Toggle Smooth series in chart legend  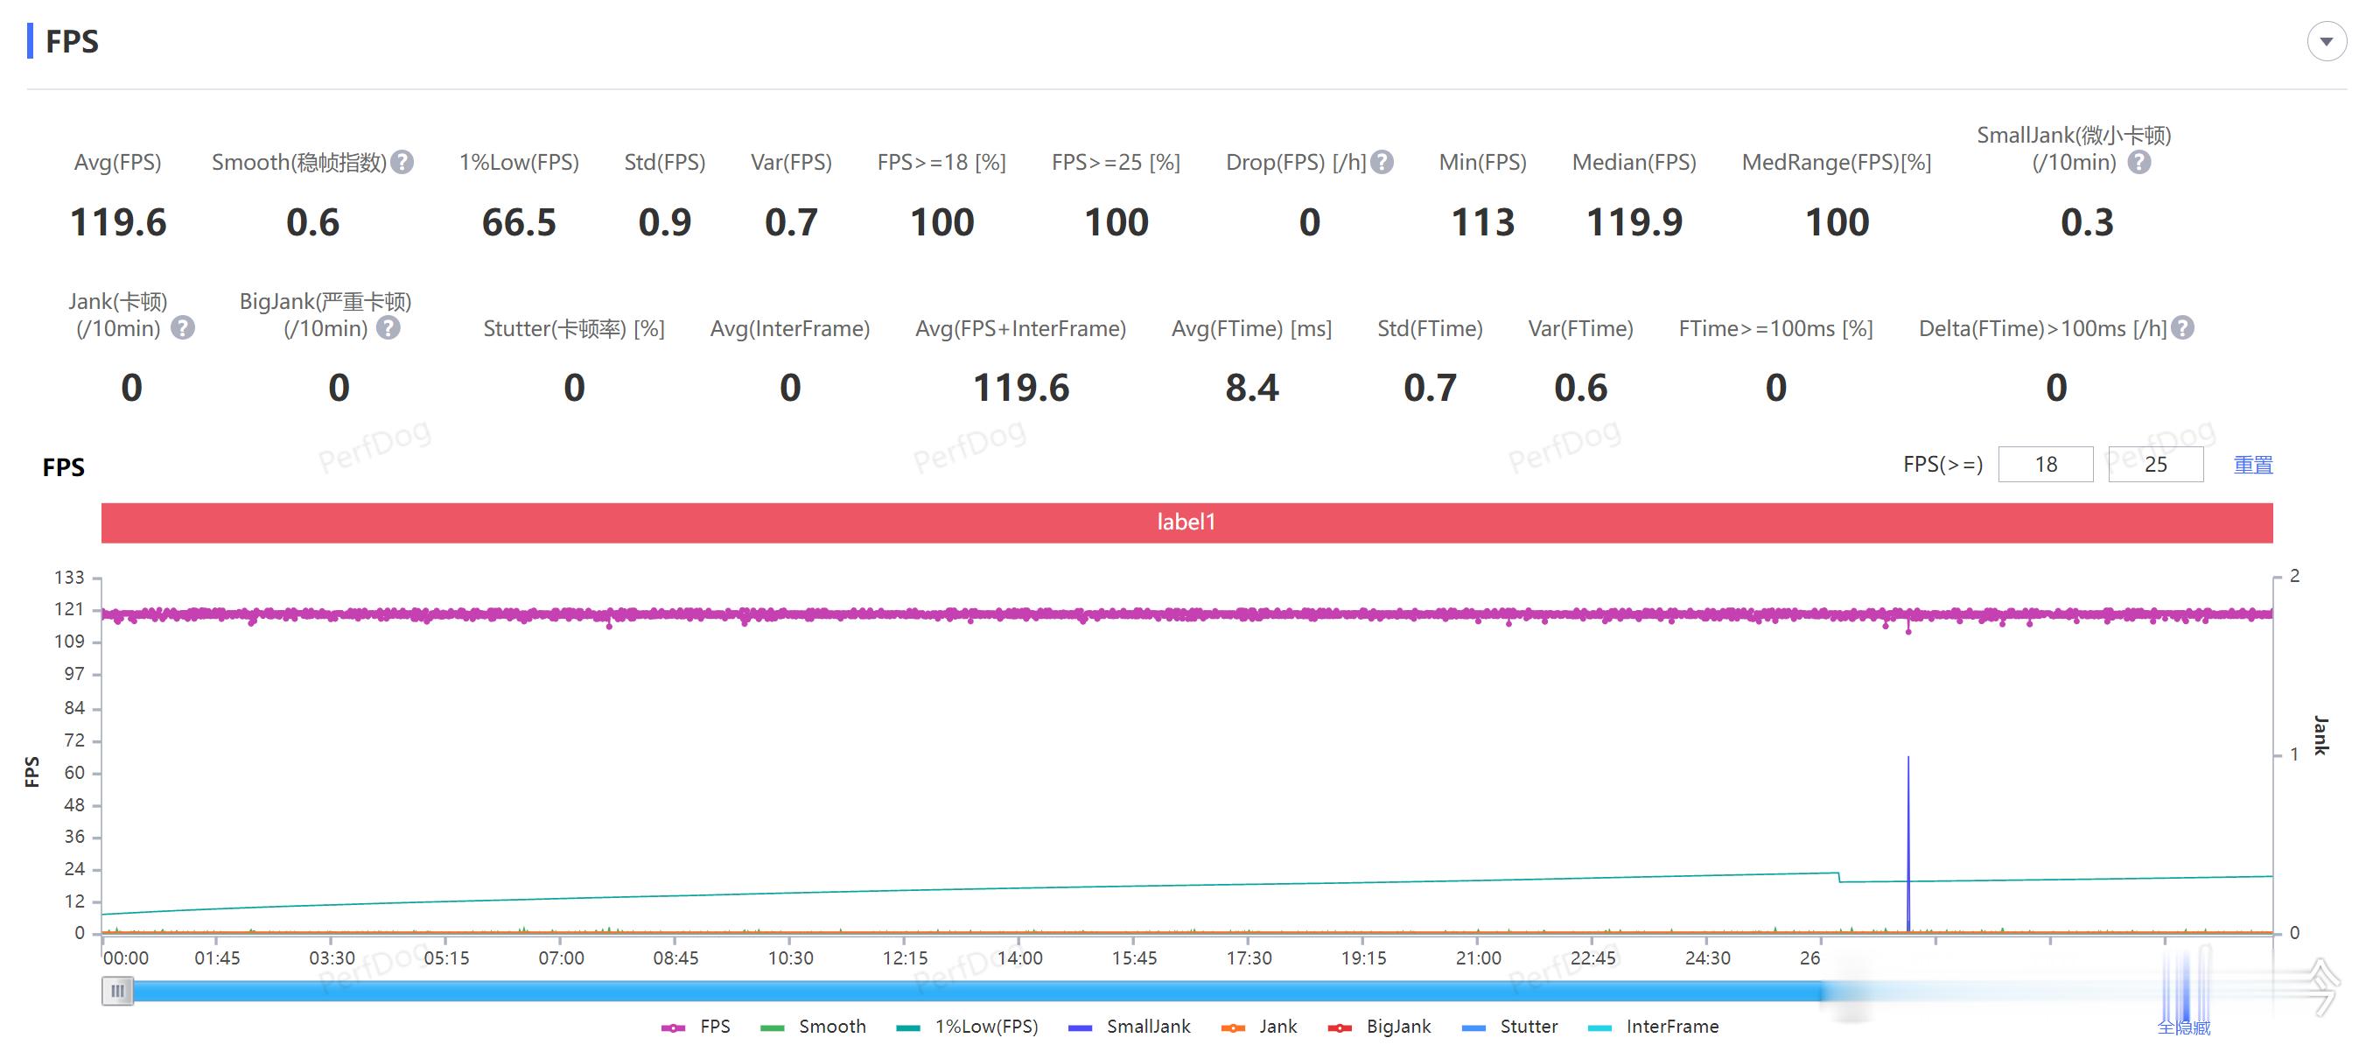pos(830,1027)
